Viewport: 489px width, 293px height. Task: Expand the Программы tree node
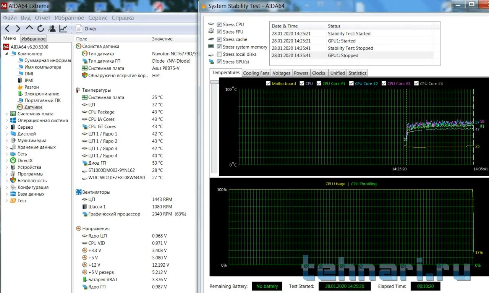[6, 174]
